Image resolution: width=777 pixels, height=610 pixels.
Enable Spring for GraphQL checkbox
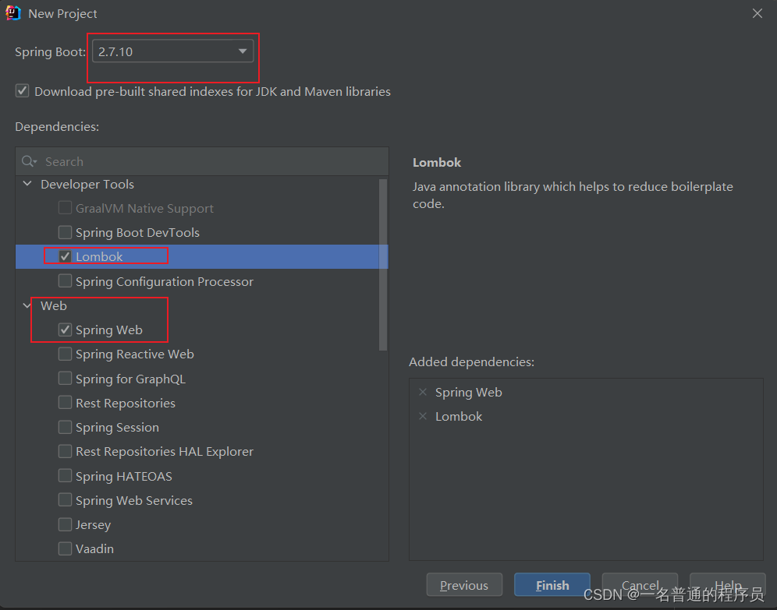[65, 379]
